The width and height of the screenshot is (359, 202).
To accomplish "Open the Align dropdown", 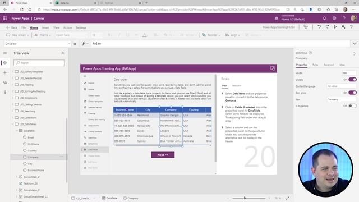I will point(232,35).
